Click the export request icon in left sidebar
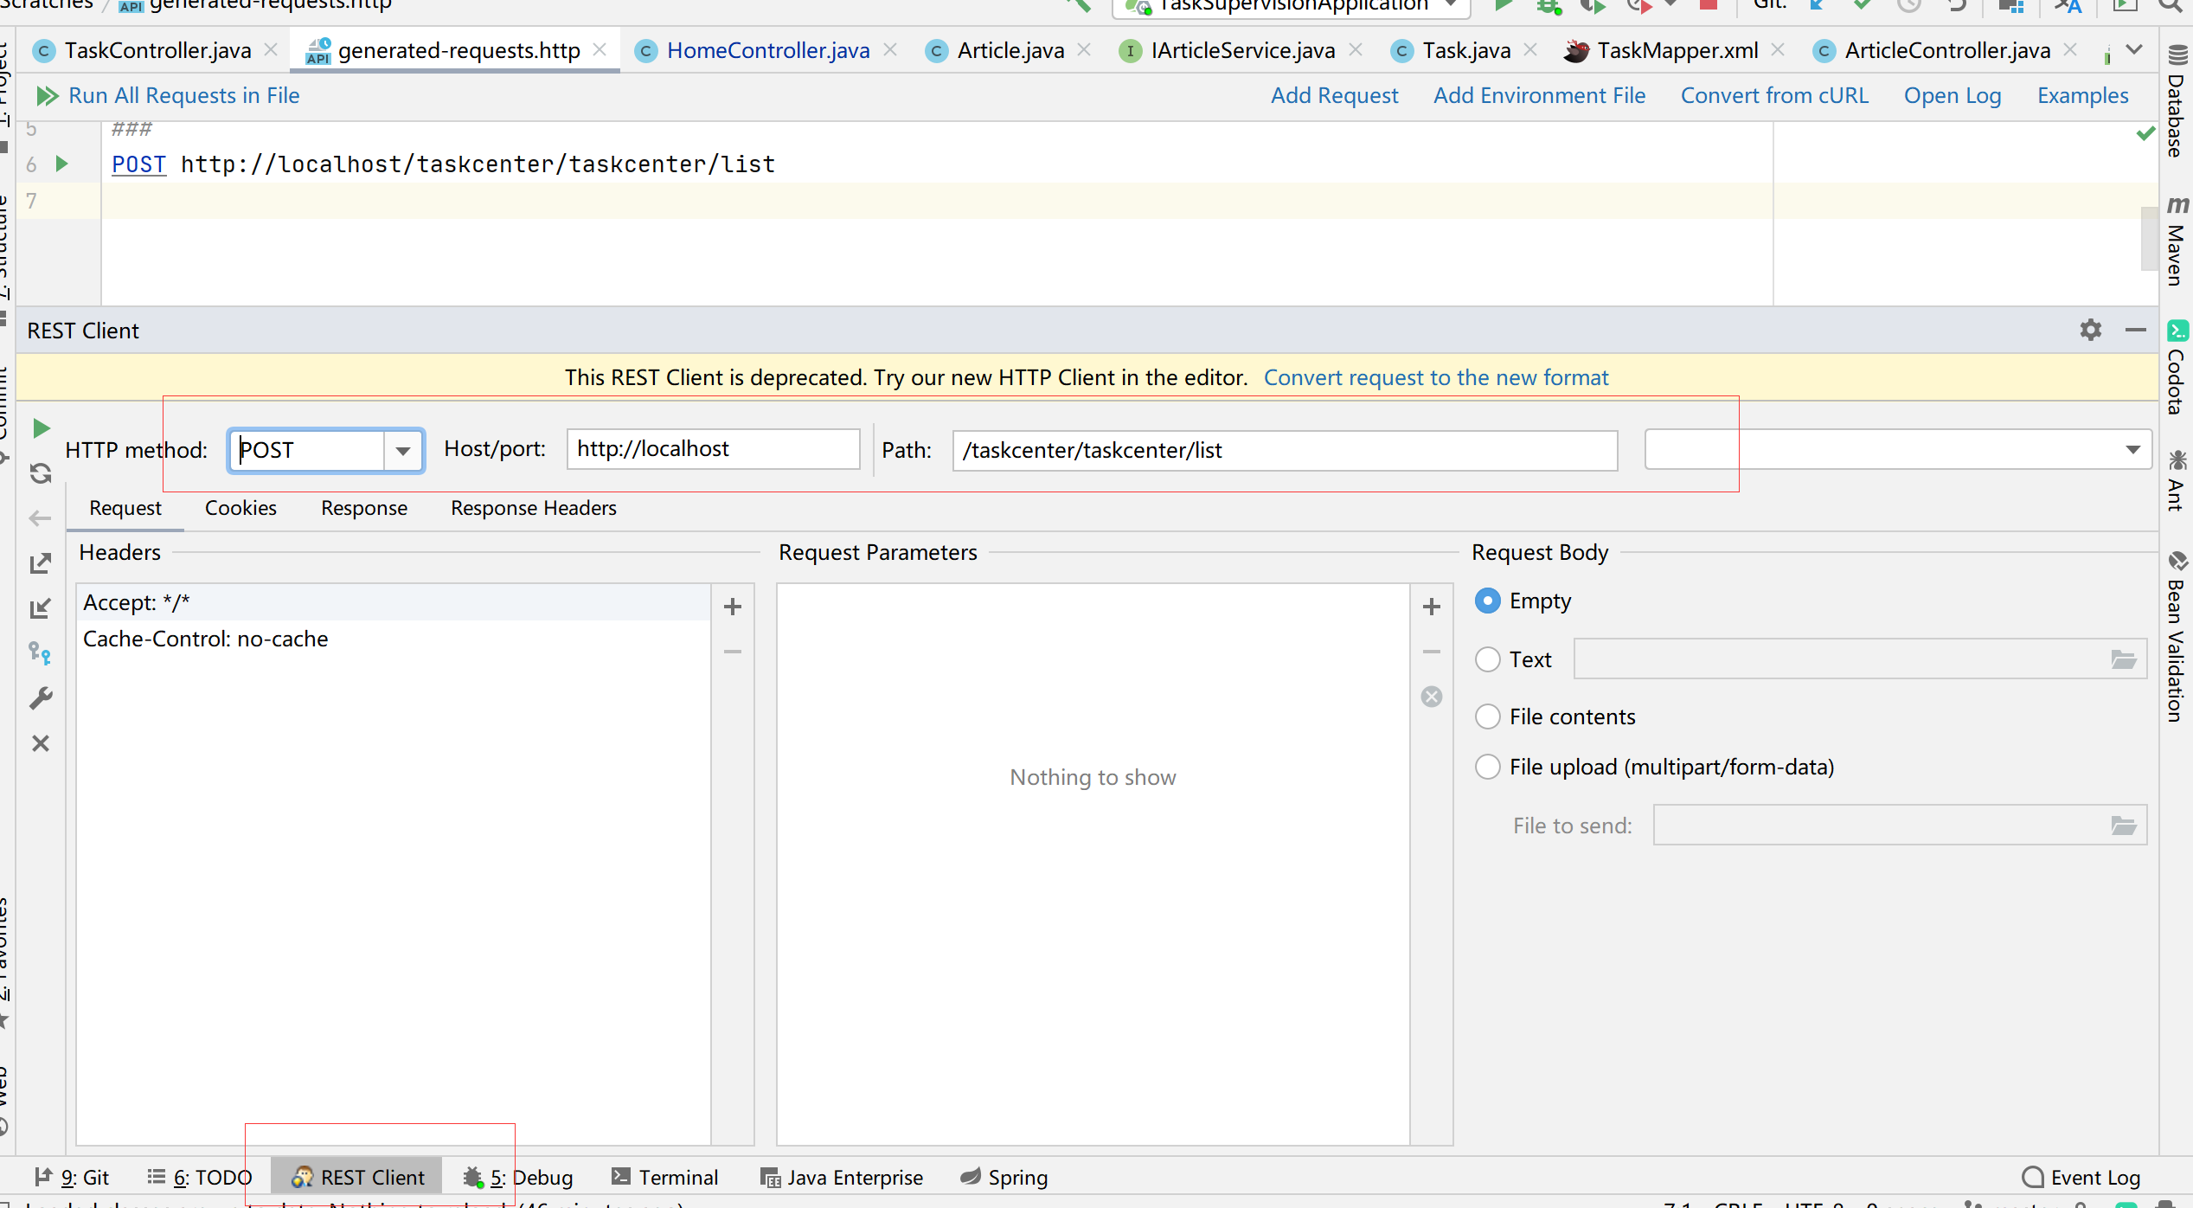This screenshot has height=1208, width=2193. 41,563
